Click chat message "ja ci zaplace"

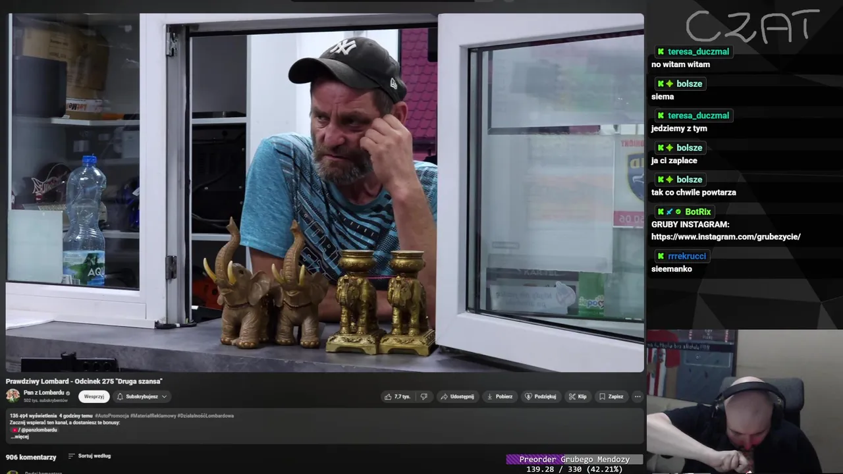coord(674,161)
